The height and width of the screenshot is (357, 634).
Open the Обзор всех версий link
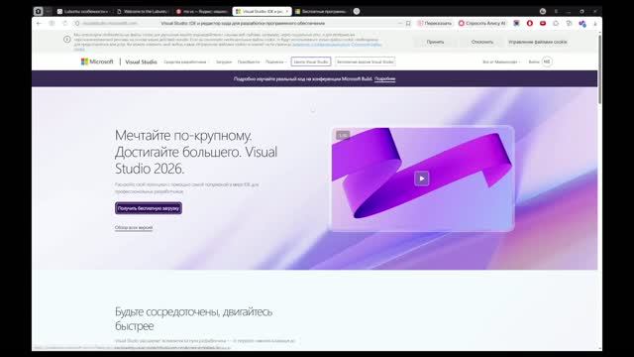pyautogui.click(x=134, y=227)
